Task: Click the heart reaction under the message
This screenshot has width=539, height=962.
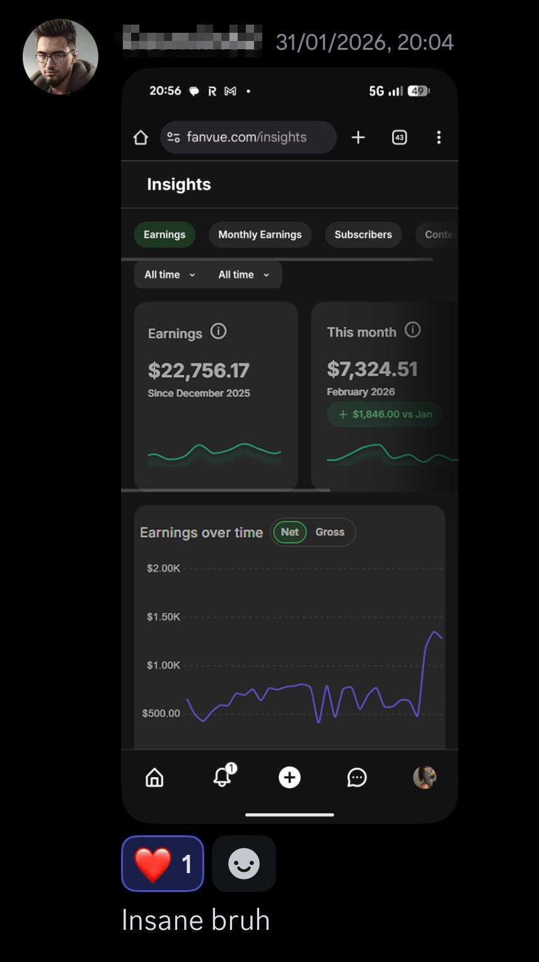Action: [x=163, y=864]
